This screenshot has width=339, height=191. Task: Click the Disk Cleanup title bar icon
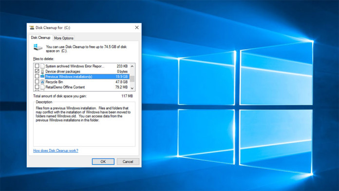pos(32,27)
